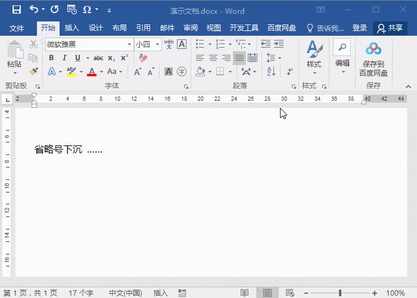The height and width of the screenshot is (298, 417).
Task: Expand bullet list dropdown arrow
Action: click(x=210, y=44)
